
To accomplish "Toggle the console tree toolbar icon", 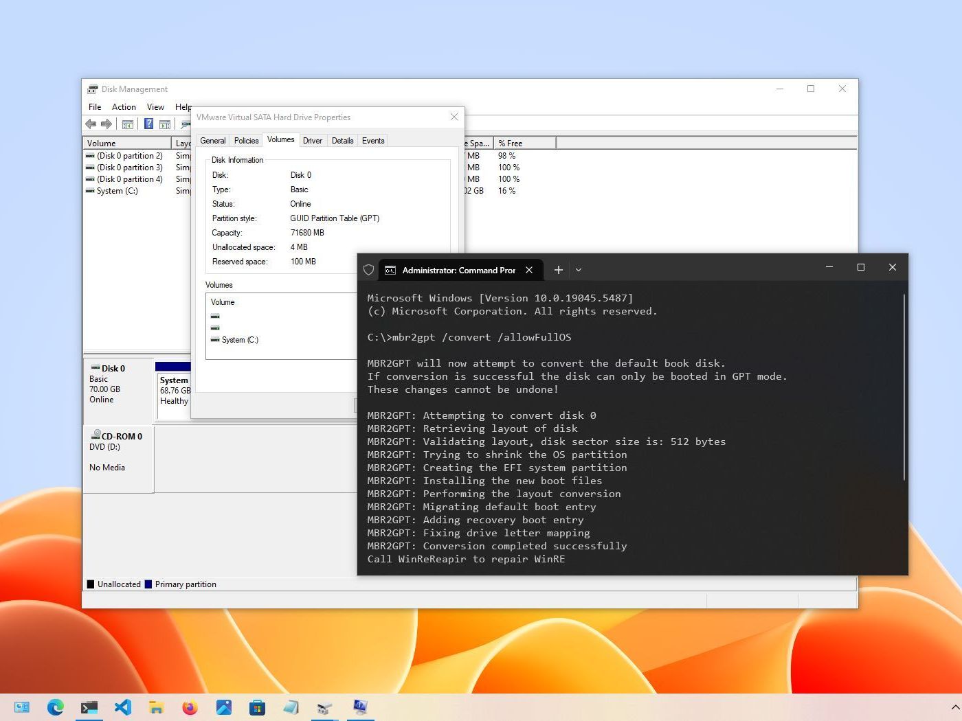I will tap(128, 124).
